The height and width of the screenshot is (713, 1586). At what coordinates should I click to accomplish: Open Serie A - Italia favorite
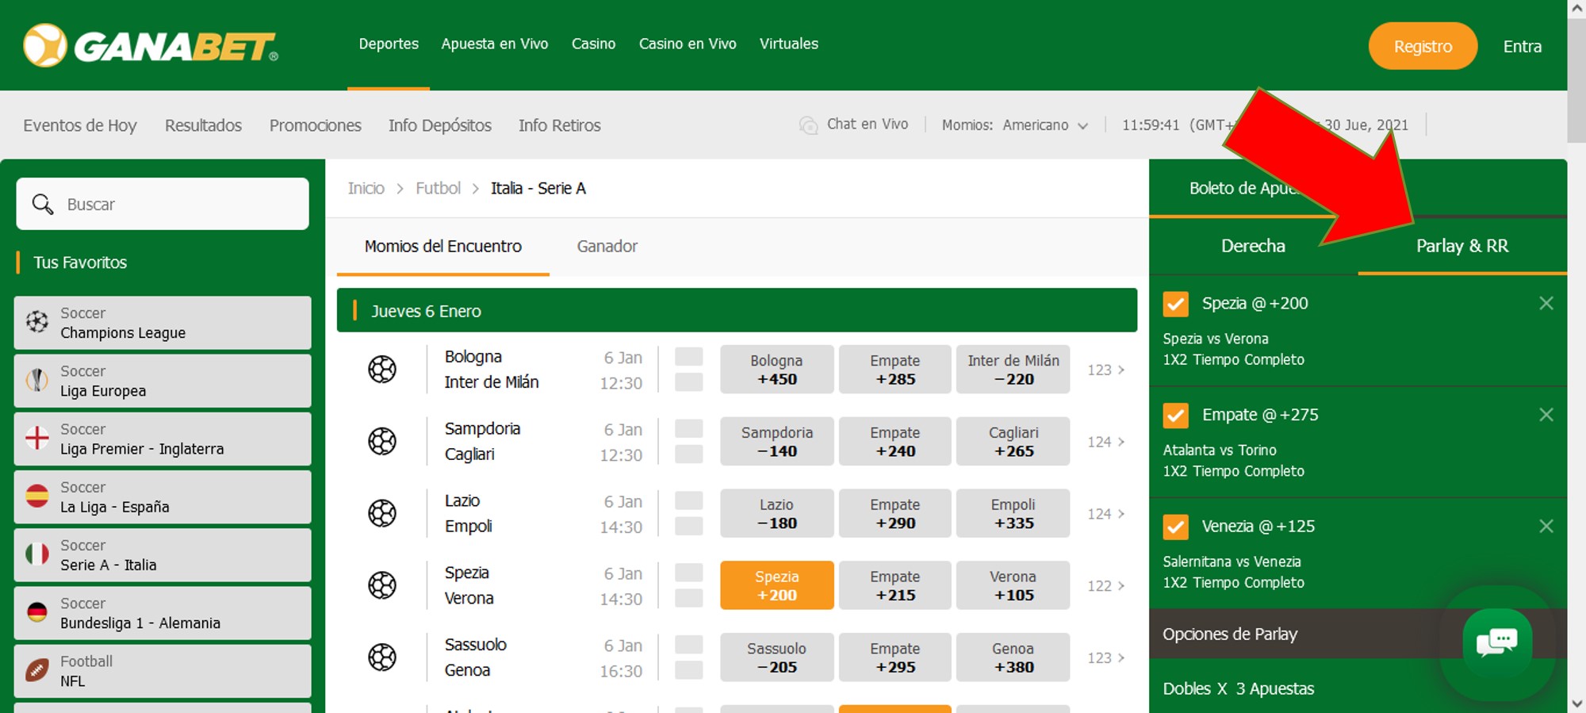click(x=163, y=555)
